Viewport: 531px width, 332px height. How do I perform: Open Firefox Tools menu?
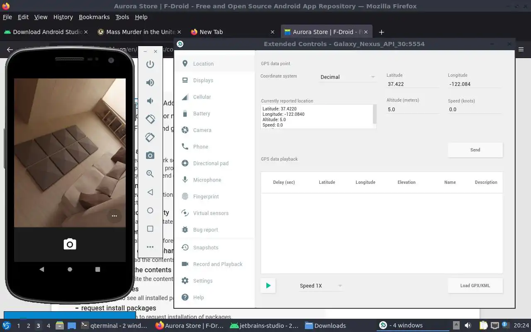click(122, 17)
